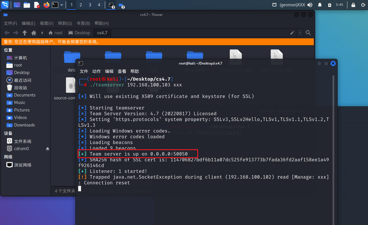Open the notifications bell icon
Viewport: 368px width, 225px height.
click(320, 5)
